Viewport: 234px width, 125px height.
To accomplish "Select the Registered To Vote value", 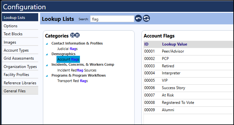I will click(178, 103).
